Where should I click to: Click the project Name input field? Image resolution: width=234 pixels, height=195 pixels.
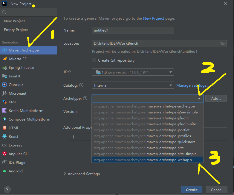[133, 30]
